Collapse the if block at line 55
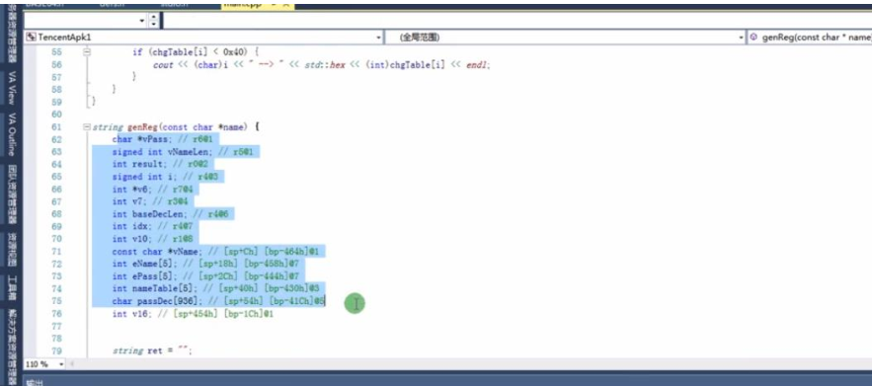Viewport: 872px width, 386px height. [x=87, y=52]
